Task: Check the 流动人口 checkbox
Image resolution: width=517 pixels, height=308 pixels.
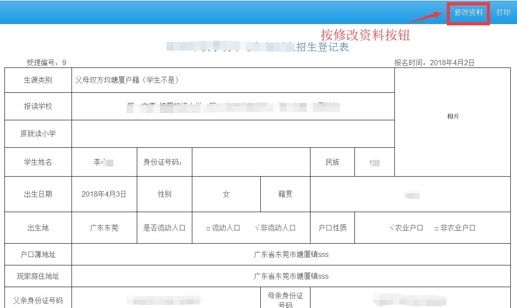Action: [x=208, y=228]
